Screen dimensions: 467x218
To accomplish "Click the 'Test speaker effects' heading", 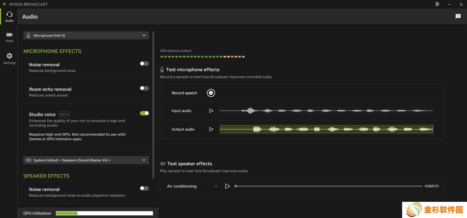I will [x=190, y=164].
